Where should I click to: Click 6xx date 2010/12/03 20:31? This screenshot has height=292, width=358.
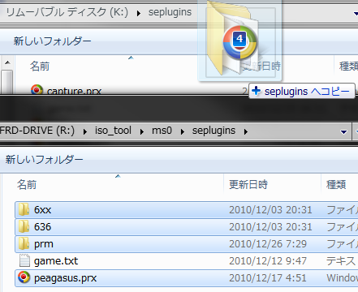270,210
